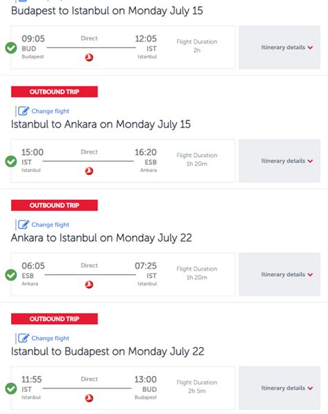Open Change flight link for Istanbul to Budapest
The image size is (328, 414).
coord(50,339)
